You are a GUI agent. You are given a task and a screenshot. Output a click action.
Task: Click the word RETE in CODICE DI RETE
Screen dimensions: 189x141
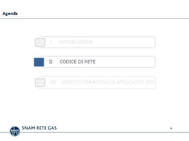[x=90, y=62]
